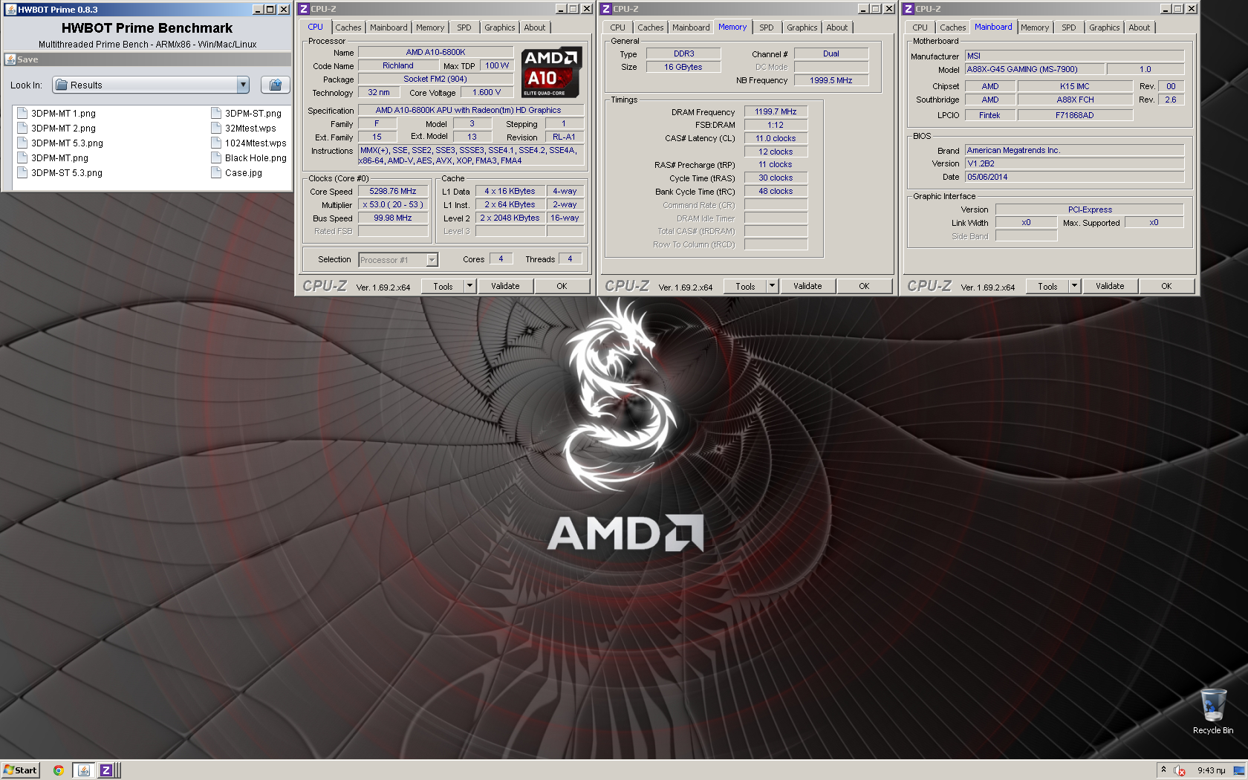Open the Start menu on the taskbar
1248x780 pixels.
(x=20, y=770)
